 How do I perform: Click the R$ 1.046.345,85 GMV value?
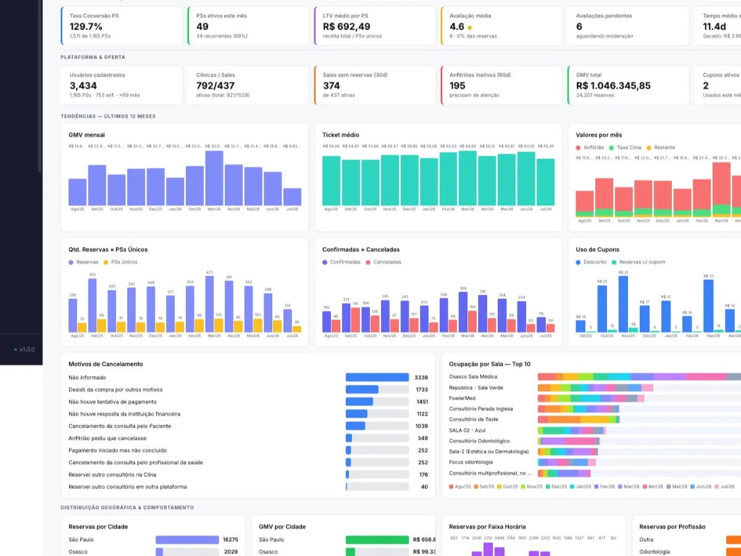(613, 86)
